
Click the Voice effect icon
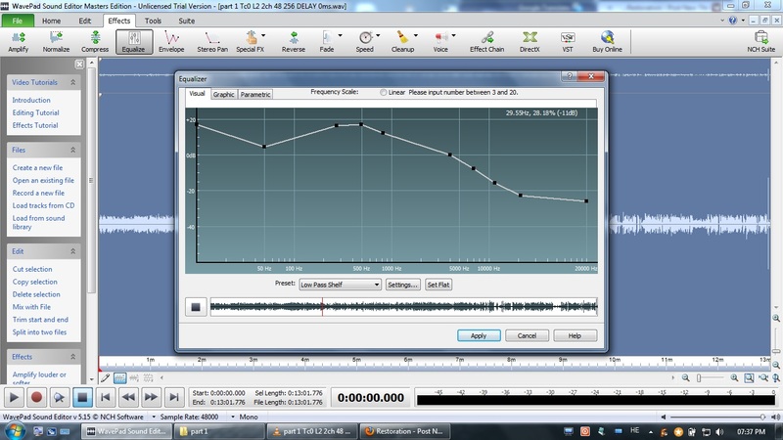coord(440,42)
